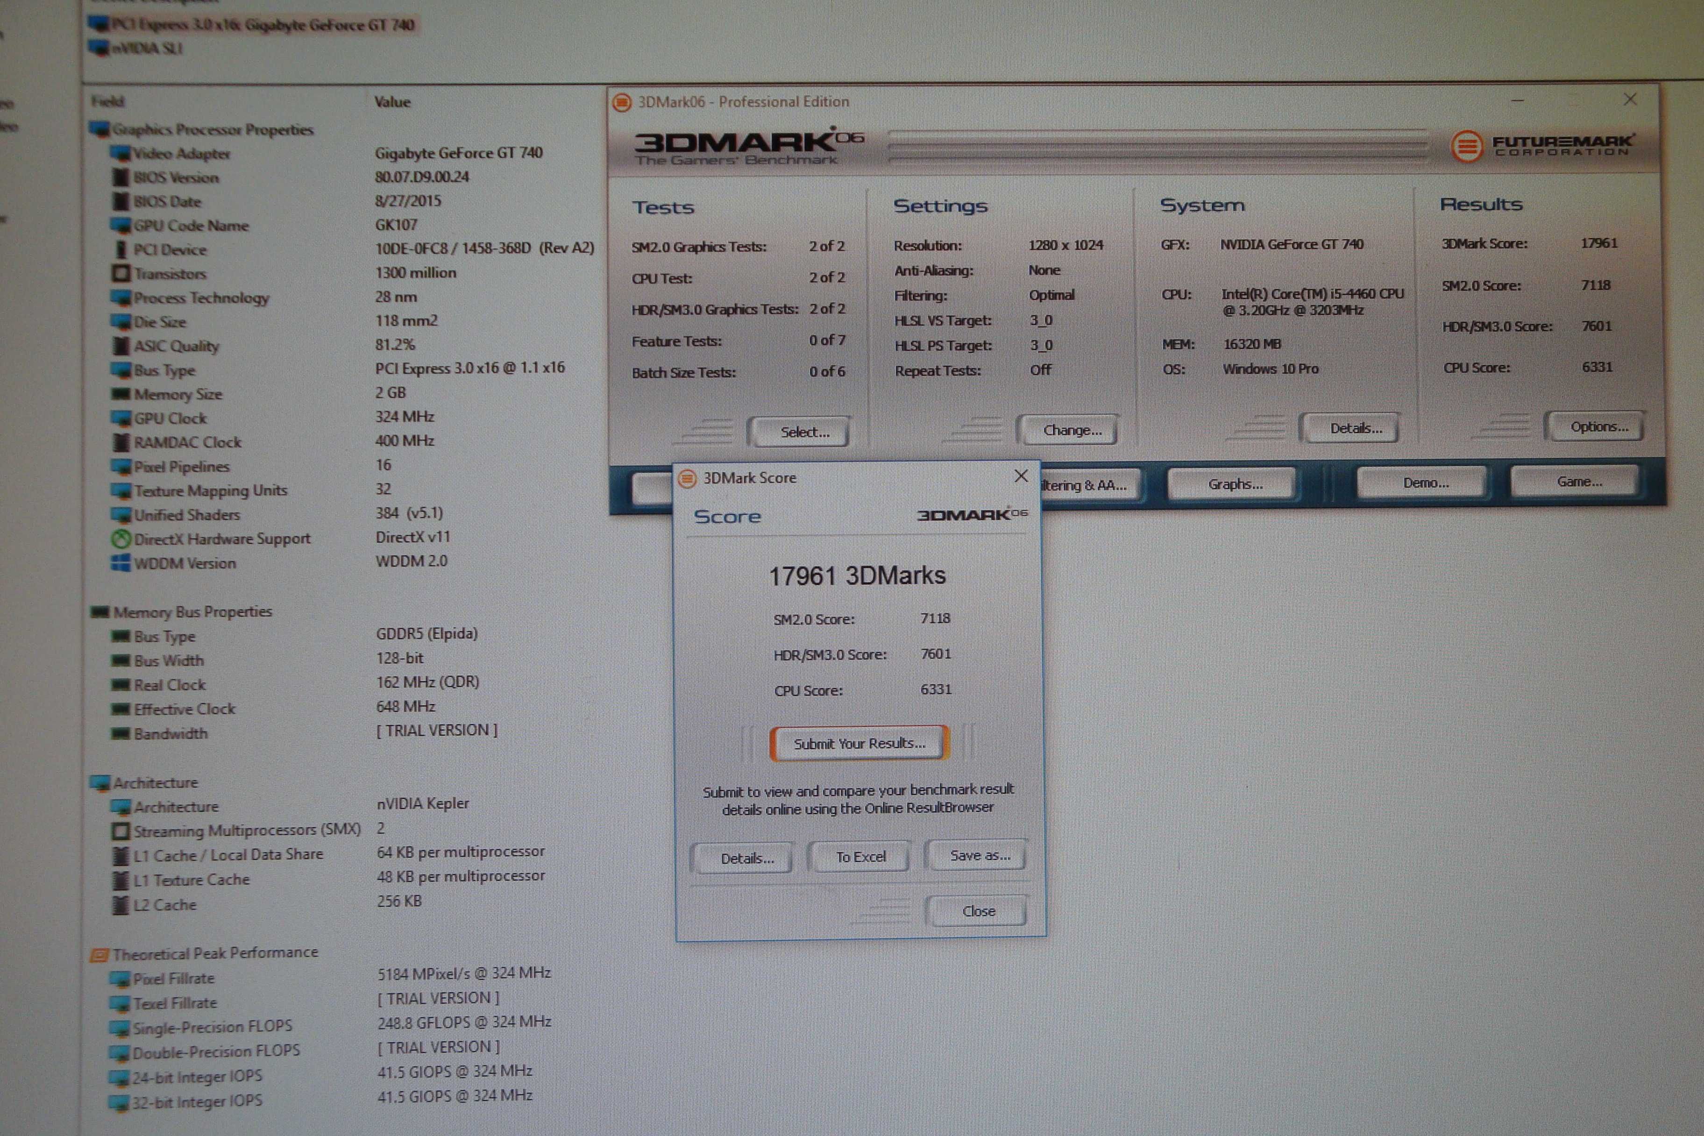The image size is (1704, 1136).
Task: Click the 3DMark06 title bar logo icon
Action: click(x=622, y=102)
